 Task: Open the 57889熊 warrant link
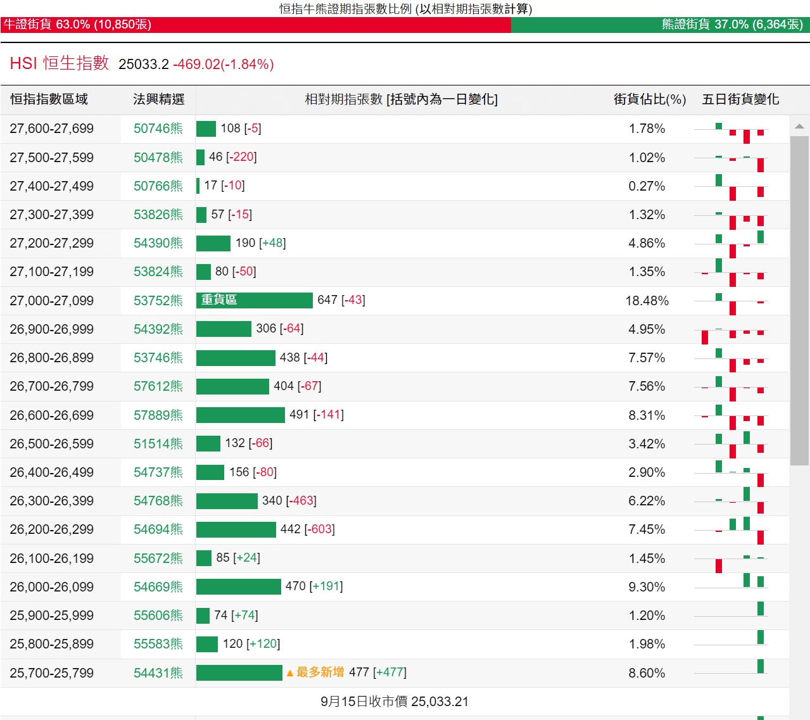158,415
